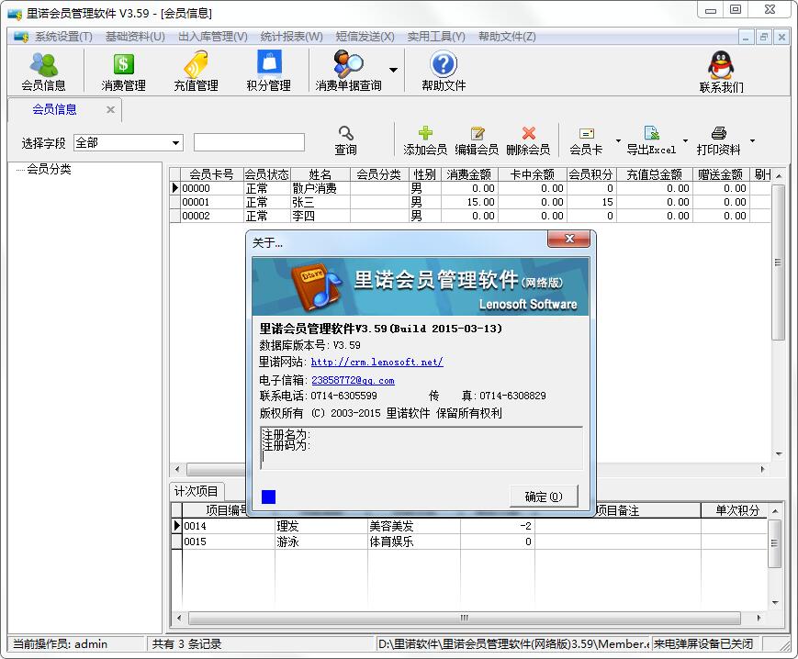This screenshot has height=659, width=798.
Task: Open 消费管理 dollar icon
Action: click(x=123, y=64)
